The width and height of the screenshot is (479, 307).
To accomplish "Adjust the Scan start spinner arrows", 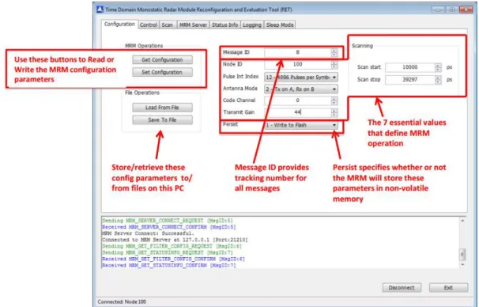I will 438,67.
